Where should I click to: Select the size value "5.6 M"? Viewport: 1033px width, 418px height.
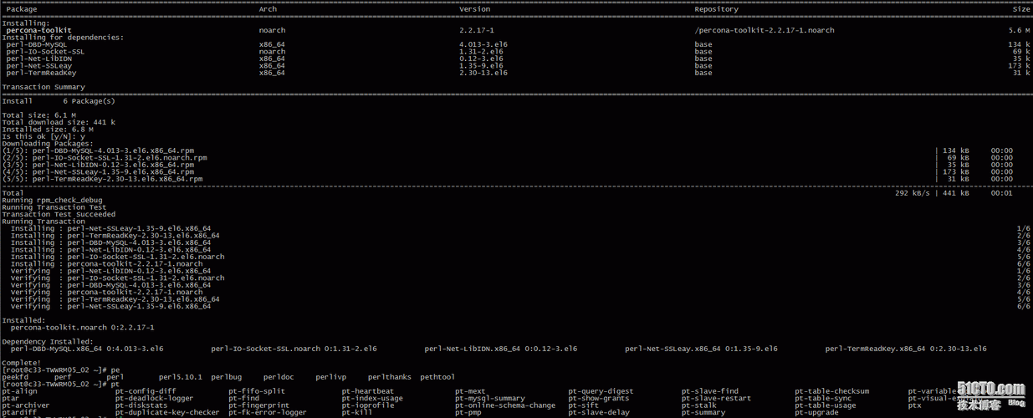coord(1019,30)
